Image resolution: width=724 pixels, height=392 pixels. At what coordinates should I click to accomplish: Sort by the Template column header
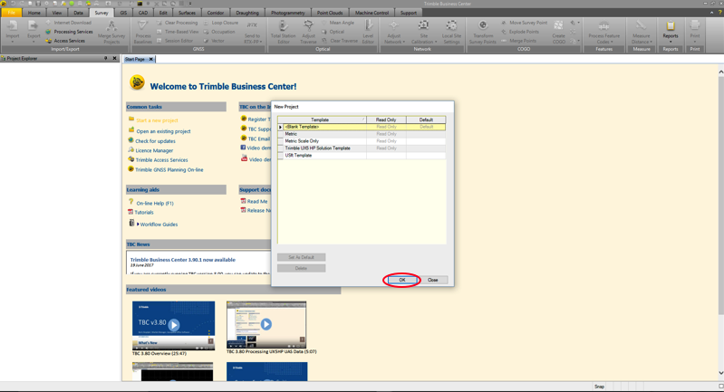pyautogui.click(x=322, y=120)
